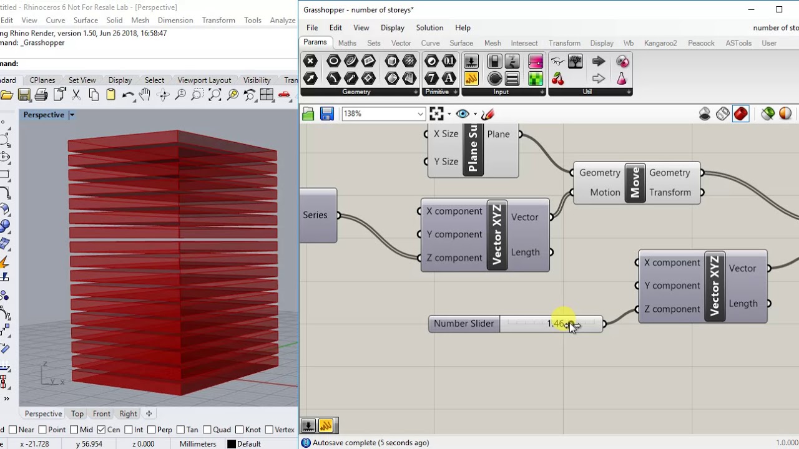The image size is (799, 449).
Task: Click the Data Dam tree icon
Action: click(x=576, y=61)
